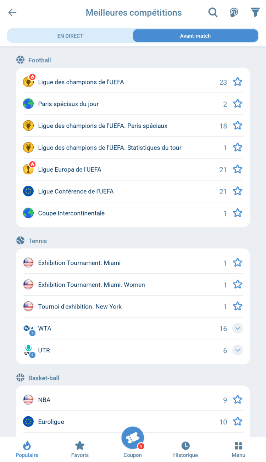Go to the Populaire section

click(x=27, y=449)
